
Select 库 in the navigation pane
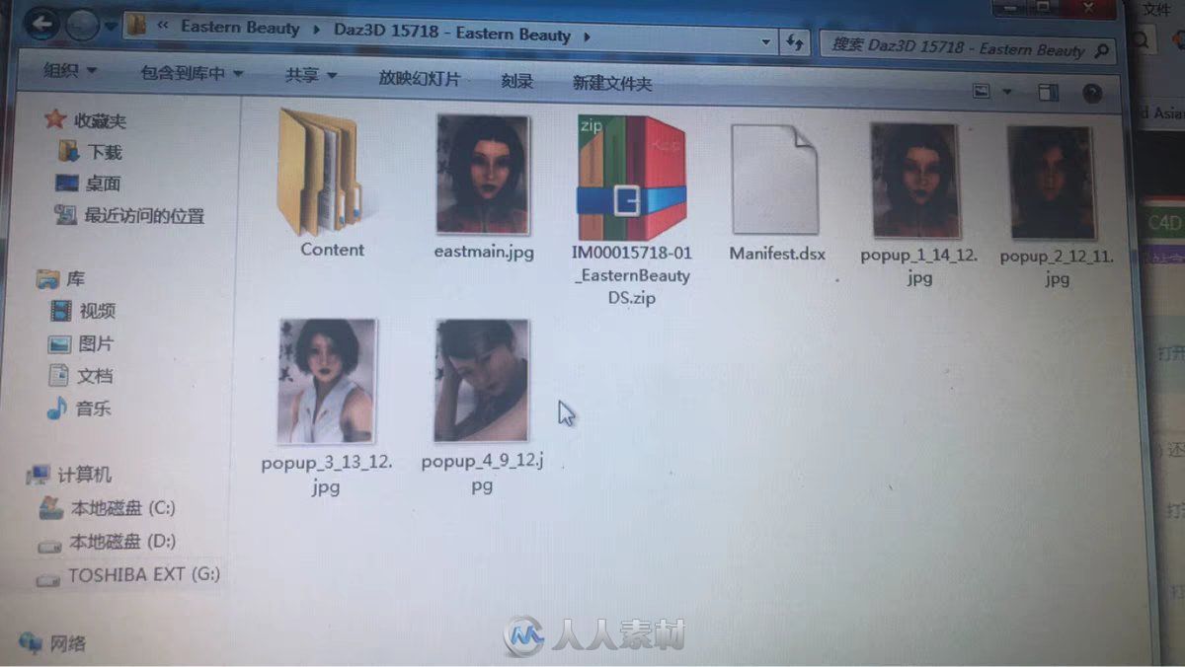[x=76, y=279]
